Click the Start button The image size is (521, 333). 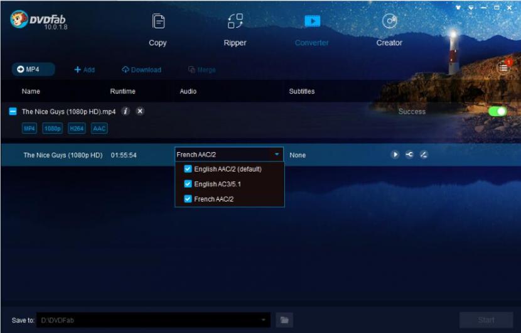(486, 320)
